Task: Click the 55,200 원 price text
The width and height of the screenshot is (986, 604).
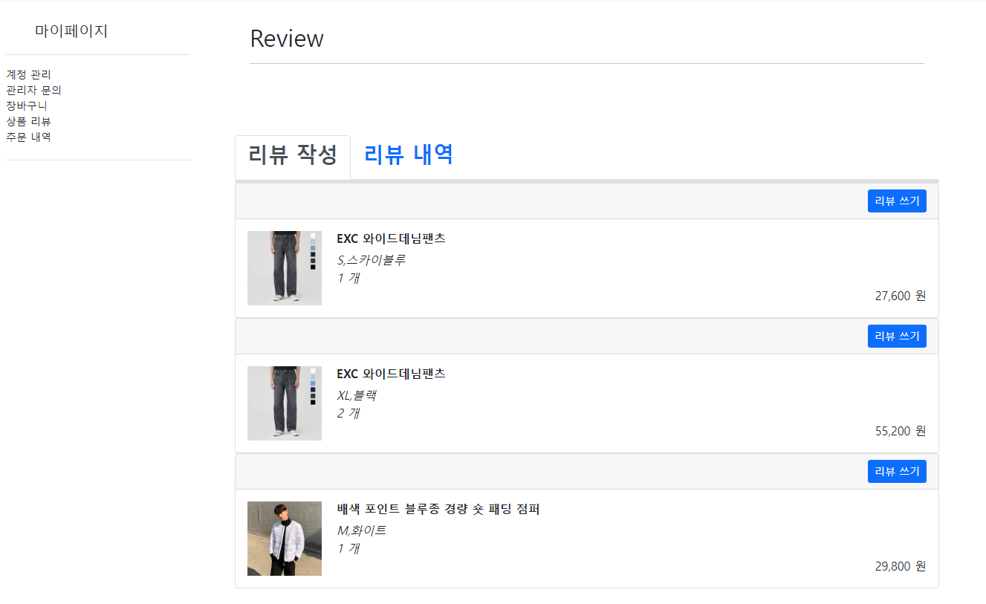Action: point(900,430)
